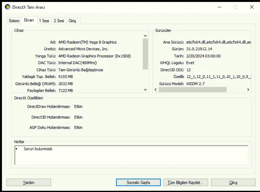Click the Özellik feature levels list

click(x=218, y=76)
